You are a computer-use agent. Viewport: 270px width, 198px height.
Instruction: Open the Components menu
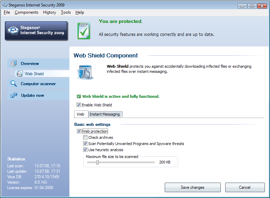click(27, 12)
